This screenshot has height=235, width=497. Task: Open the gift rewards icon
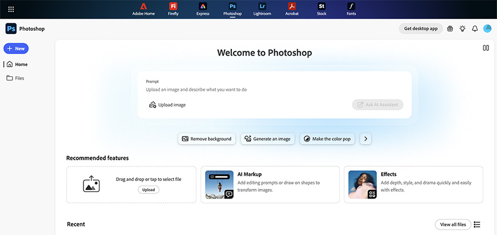(x=450, y=29)
